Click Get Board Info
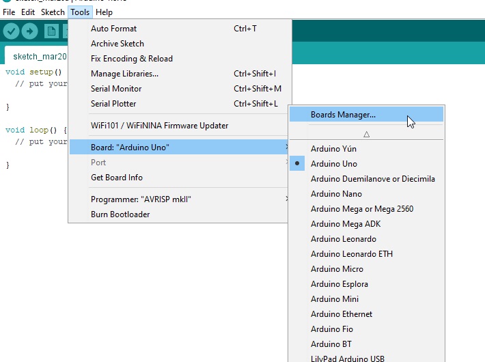The width and height of the screenshot is (485, 362). (179, 178)
